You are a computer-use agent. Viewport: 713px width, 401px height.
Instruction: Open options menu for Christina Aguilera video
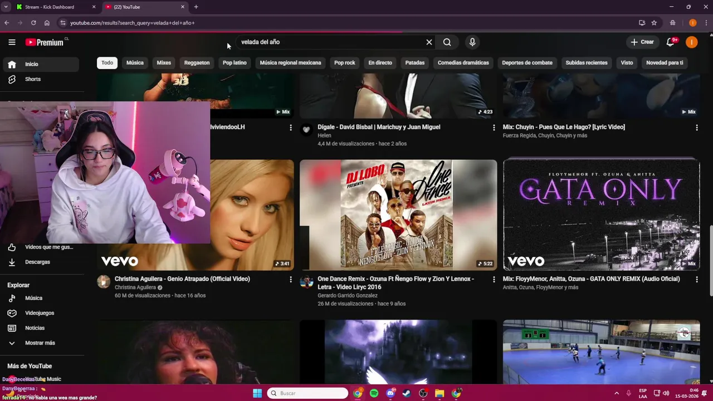tap(290, 279)
